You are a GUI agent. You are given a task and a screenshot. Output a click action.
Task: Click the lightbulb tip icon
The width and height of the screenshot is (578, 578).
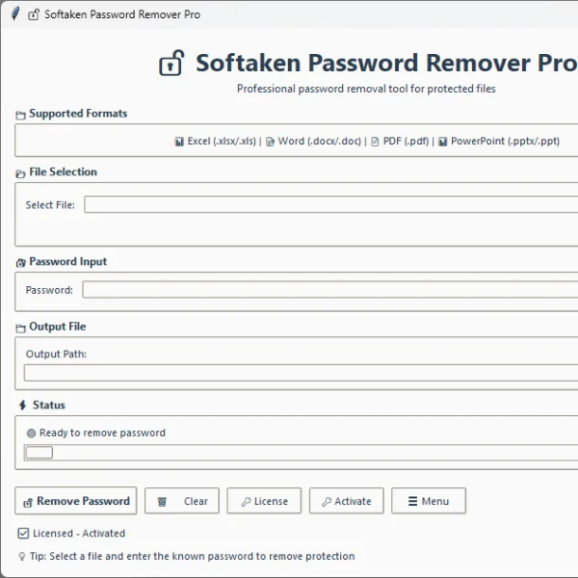coord(22,556)
